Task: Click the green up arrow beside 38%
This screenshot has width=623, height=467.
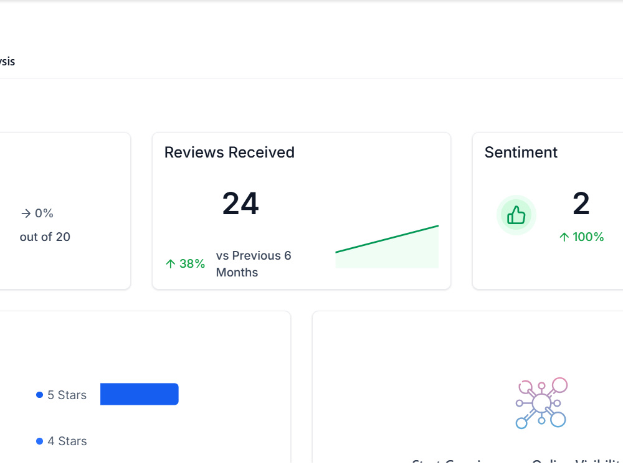Action: [171, 263]
